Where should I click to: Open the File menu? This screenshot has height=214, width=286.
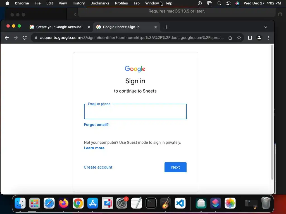tap(38, 3)
